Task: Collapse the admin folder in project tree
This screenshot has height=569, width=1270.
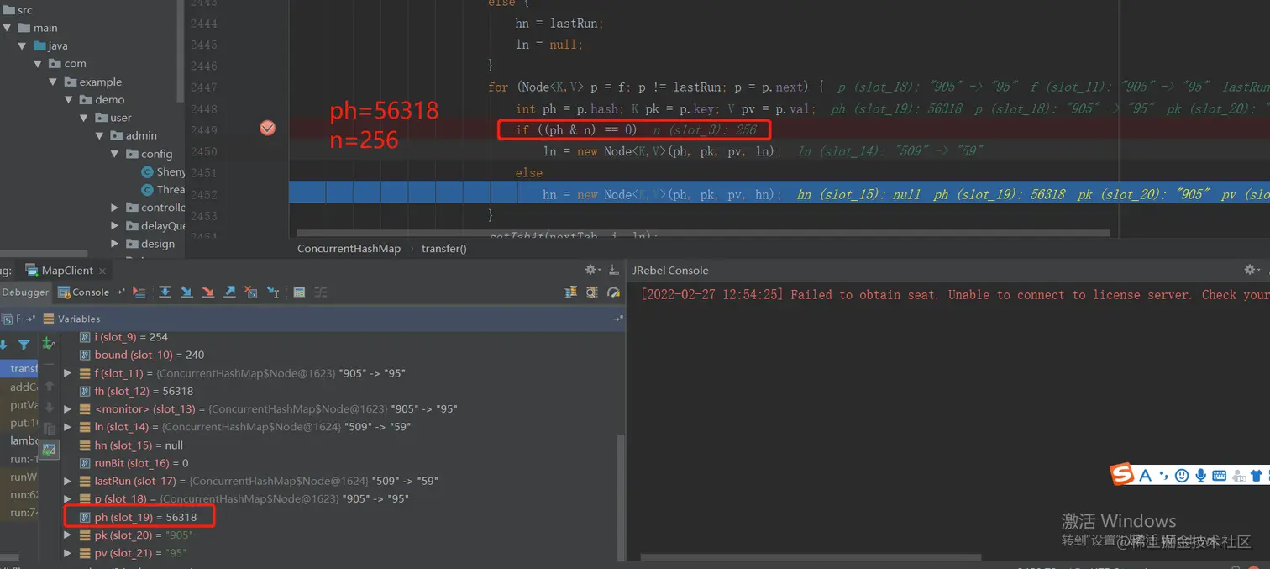Action: pos(100,135)
